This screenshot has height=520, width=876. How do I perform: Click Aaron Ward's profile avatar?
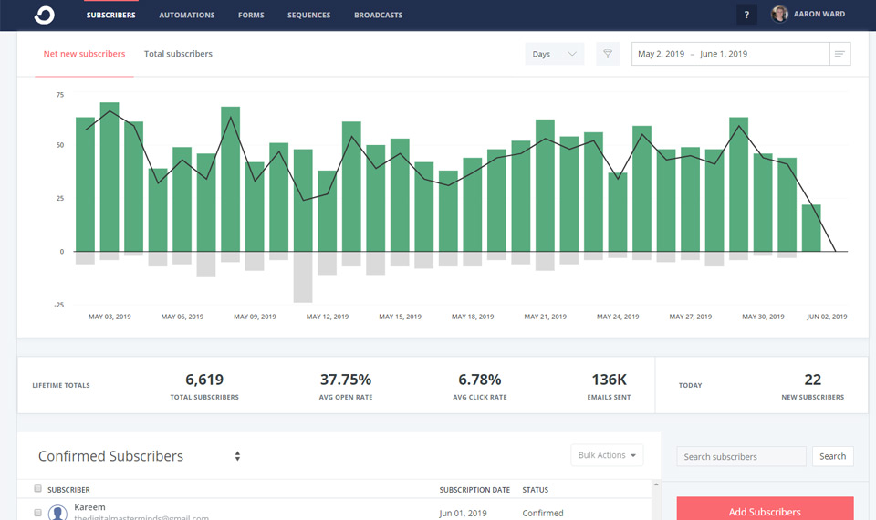tap(779, 15)
